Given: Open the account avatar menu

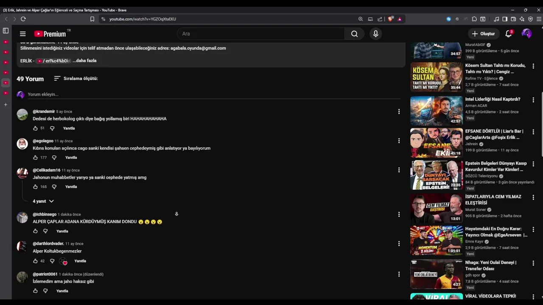Looking at the screenshot, I should point(526,34).
